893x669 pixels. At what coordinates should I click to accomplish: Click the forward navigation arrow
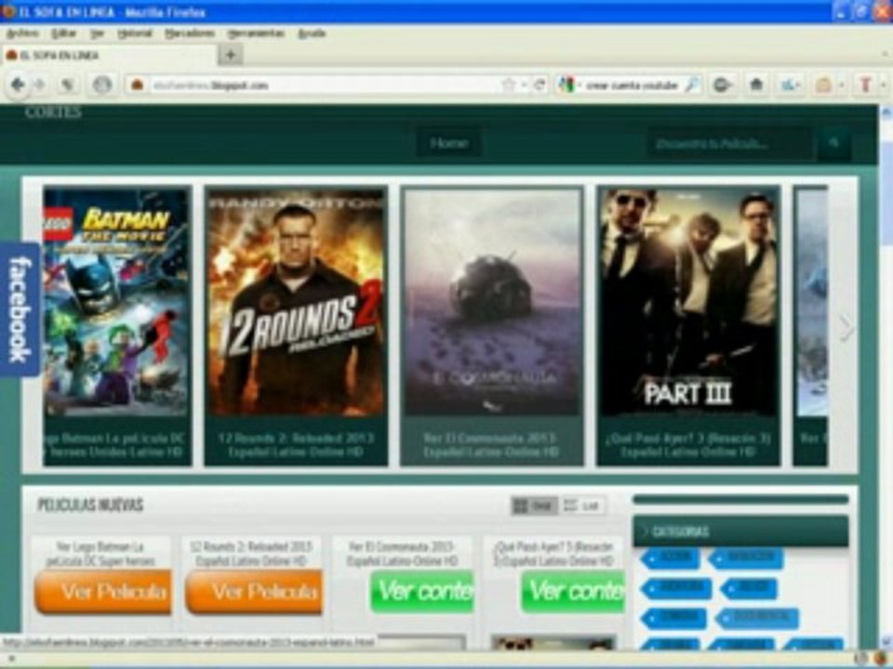[40, 85]
